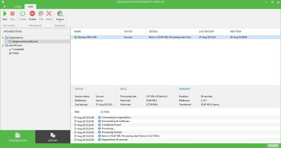Screen dimensions: 281x148
Task: Collapse the Last 24 hours node
Action: click(3, 45)
